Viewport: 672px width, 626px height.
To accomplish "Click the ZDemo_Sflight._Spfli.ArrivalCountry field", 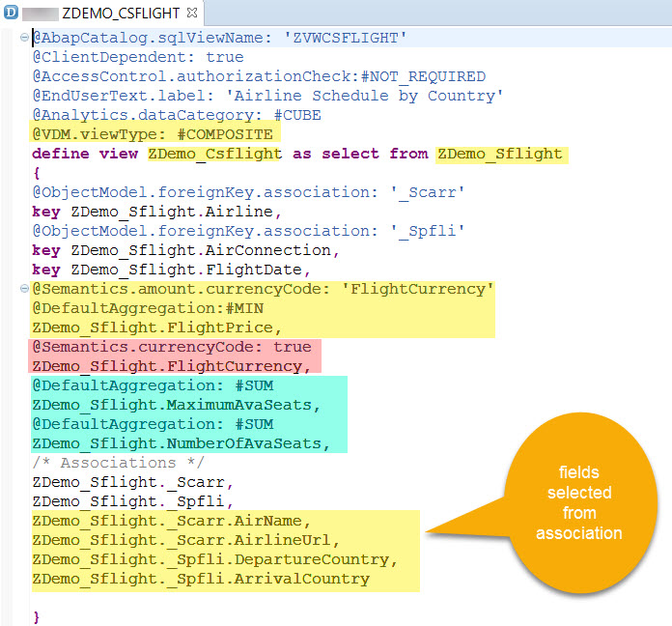I will pos(201,579).
